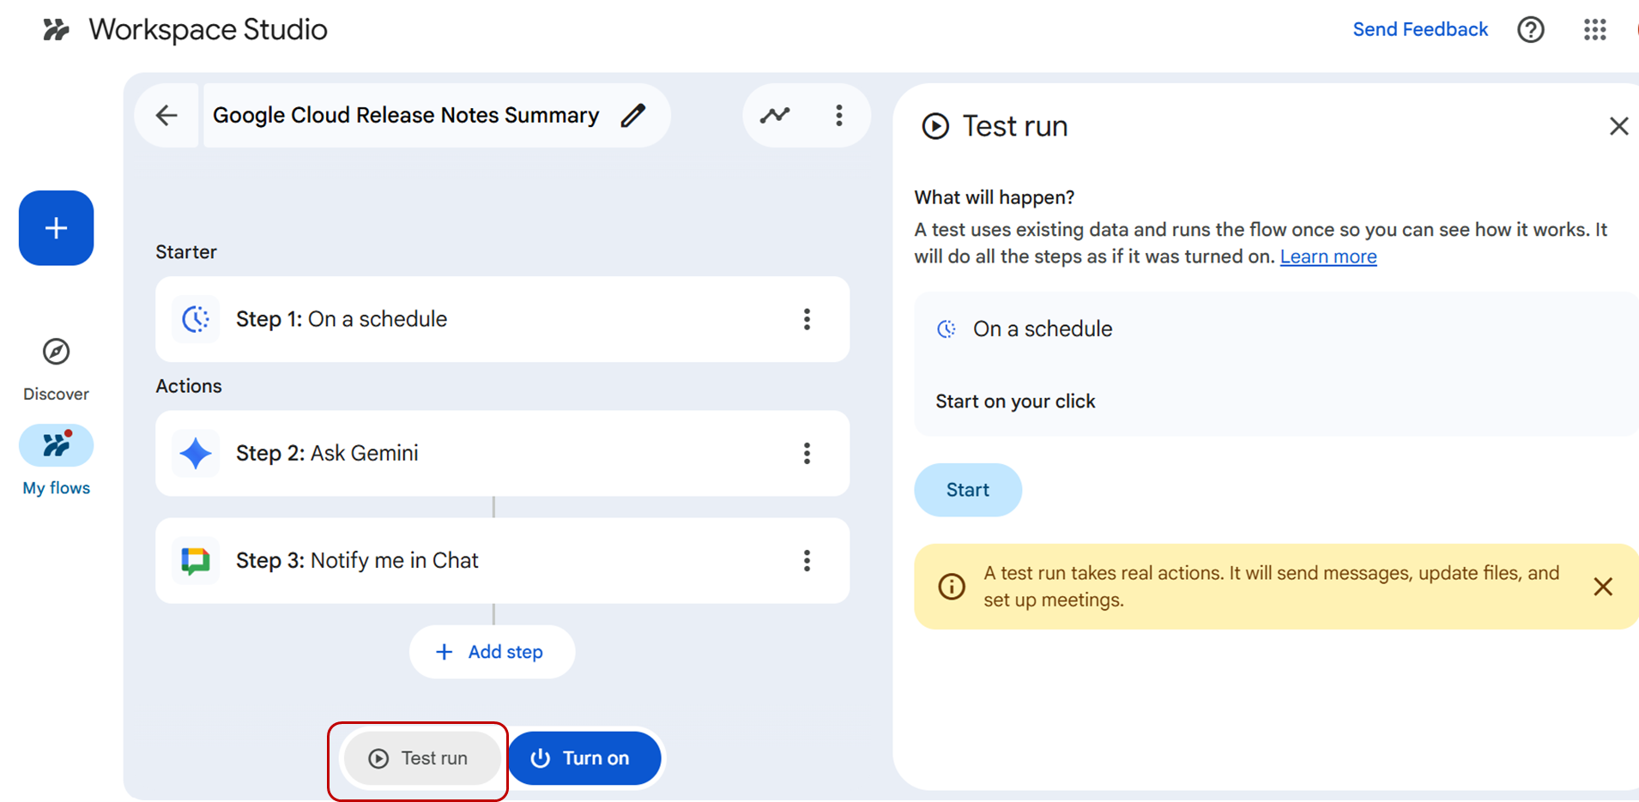This screenshot has height=802, width=1639.
Task: Click the Gemini sparkle icon in Step 2
Action: (196, 453)
